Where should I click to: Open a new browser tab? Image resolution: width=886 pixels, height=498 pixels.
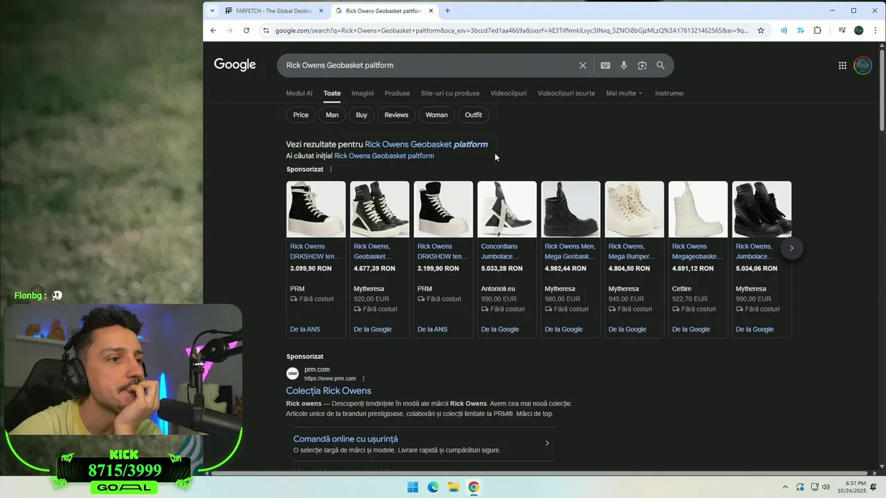447,11
